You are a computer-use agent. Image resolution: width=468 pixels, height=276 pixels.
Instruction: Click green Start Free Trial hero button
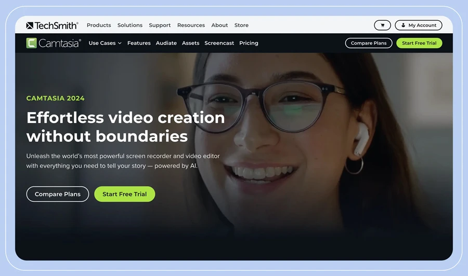(x=124, y=194)
